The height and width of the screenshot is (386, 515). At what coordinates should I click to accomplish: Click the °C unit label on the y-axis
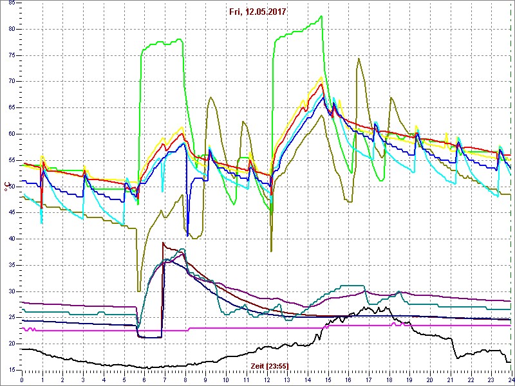coord(6,187)
